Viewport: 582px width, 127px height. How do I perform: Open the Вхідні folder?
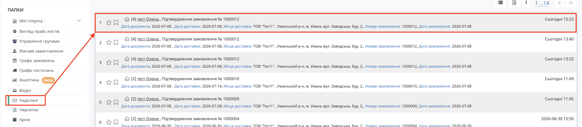(25, 91)
